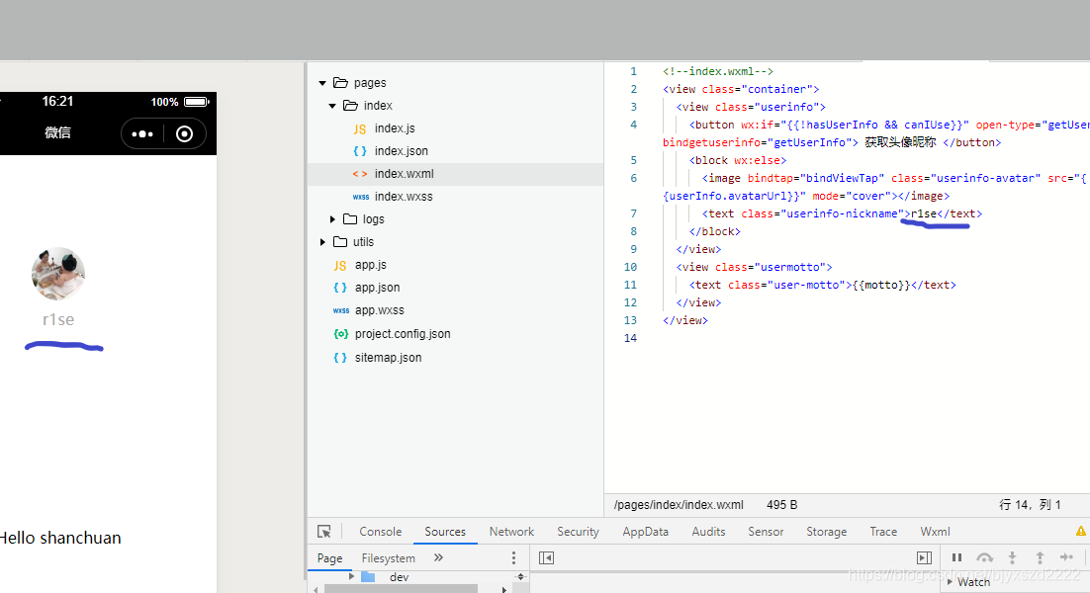Screen dimensions: 1090x593
Task: Click the Step out debugger icon
Action: [x=1040, y=556]
